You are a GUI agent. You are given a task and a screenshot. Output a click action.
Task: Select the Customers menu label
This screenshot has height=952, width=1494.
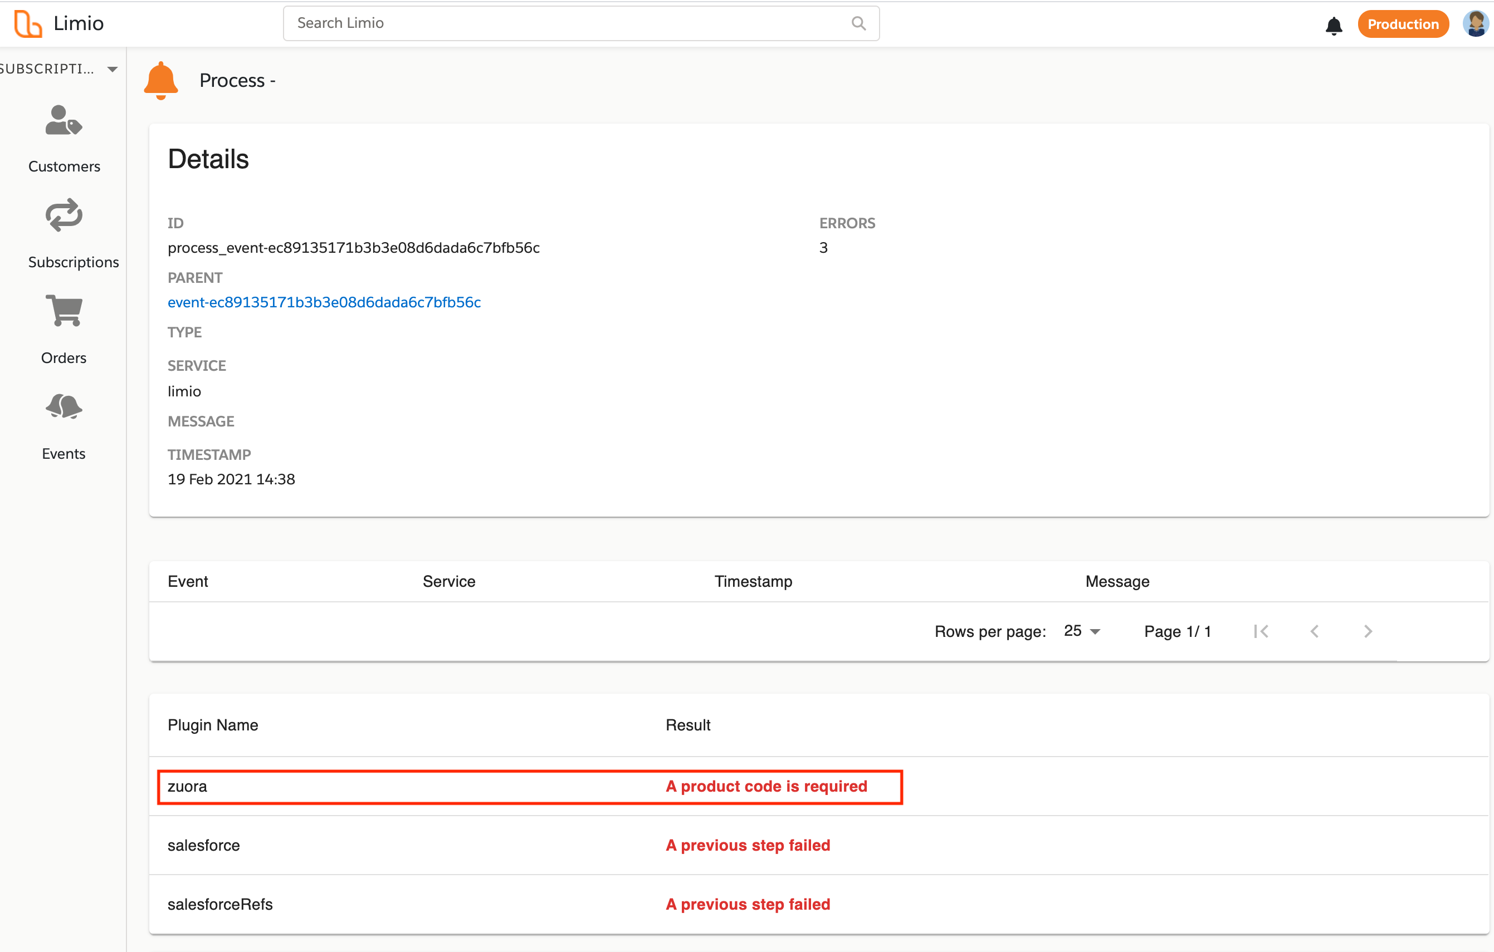tap(64, 166)
